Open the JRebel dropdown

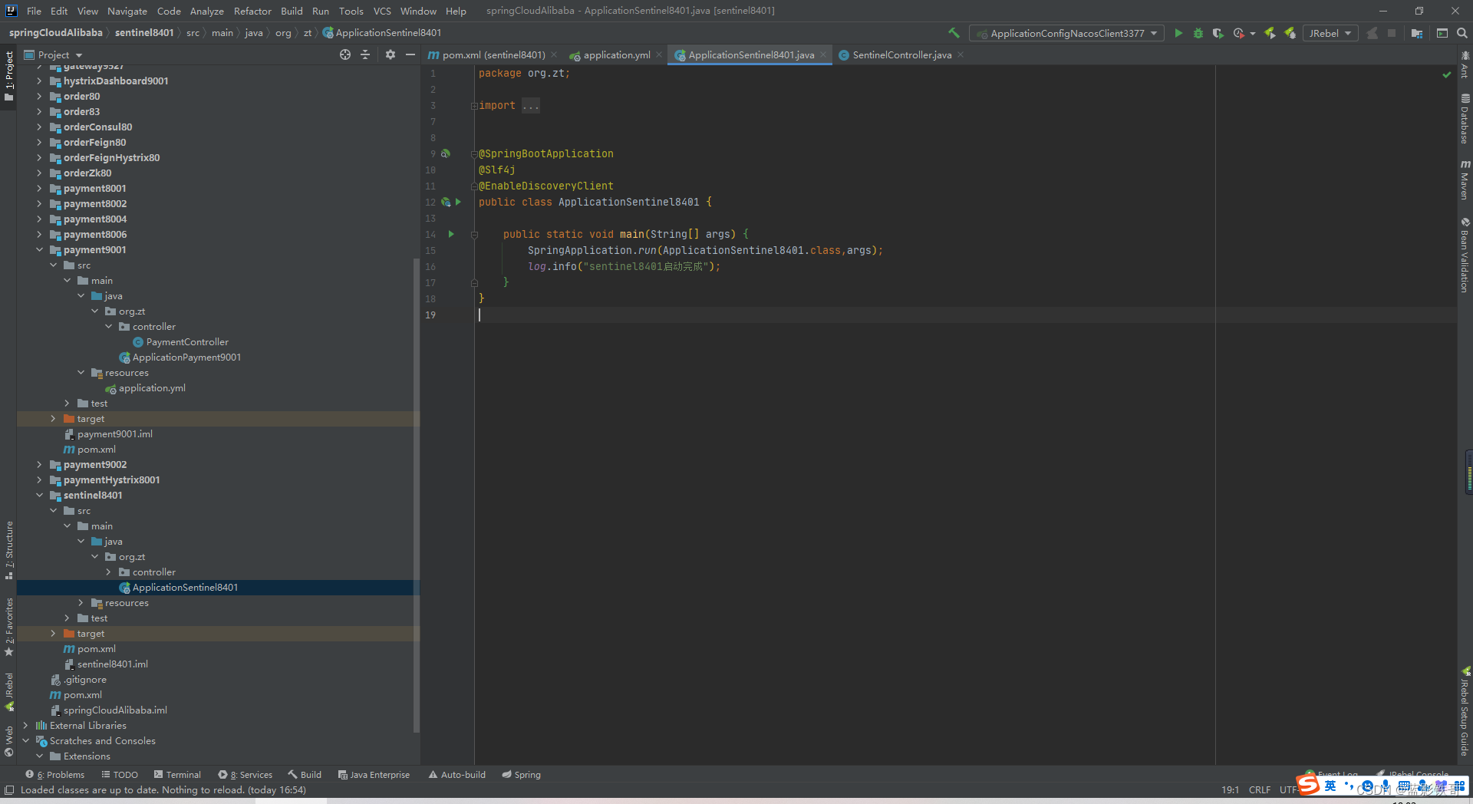click(1330, 33)
